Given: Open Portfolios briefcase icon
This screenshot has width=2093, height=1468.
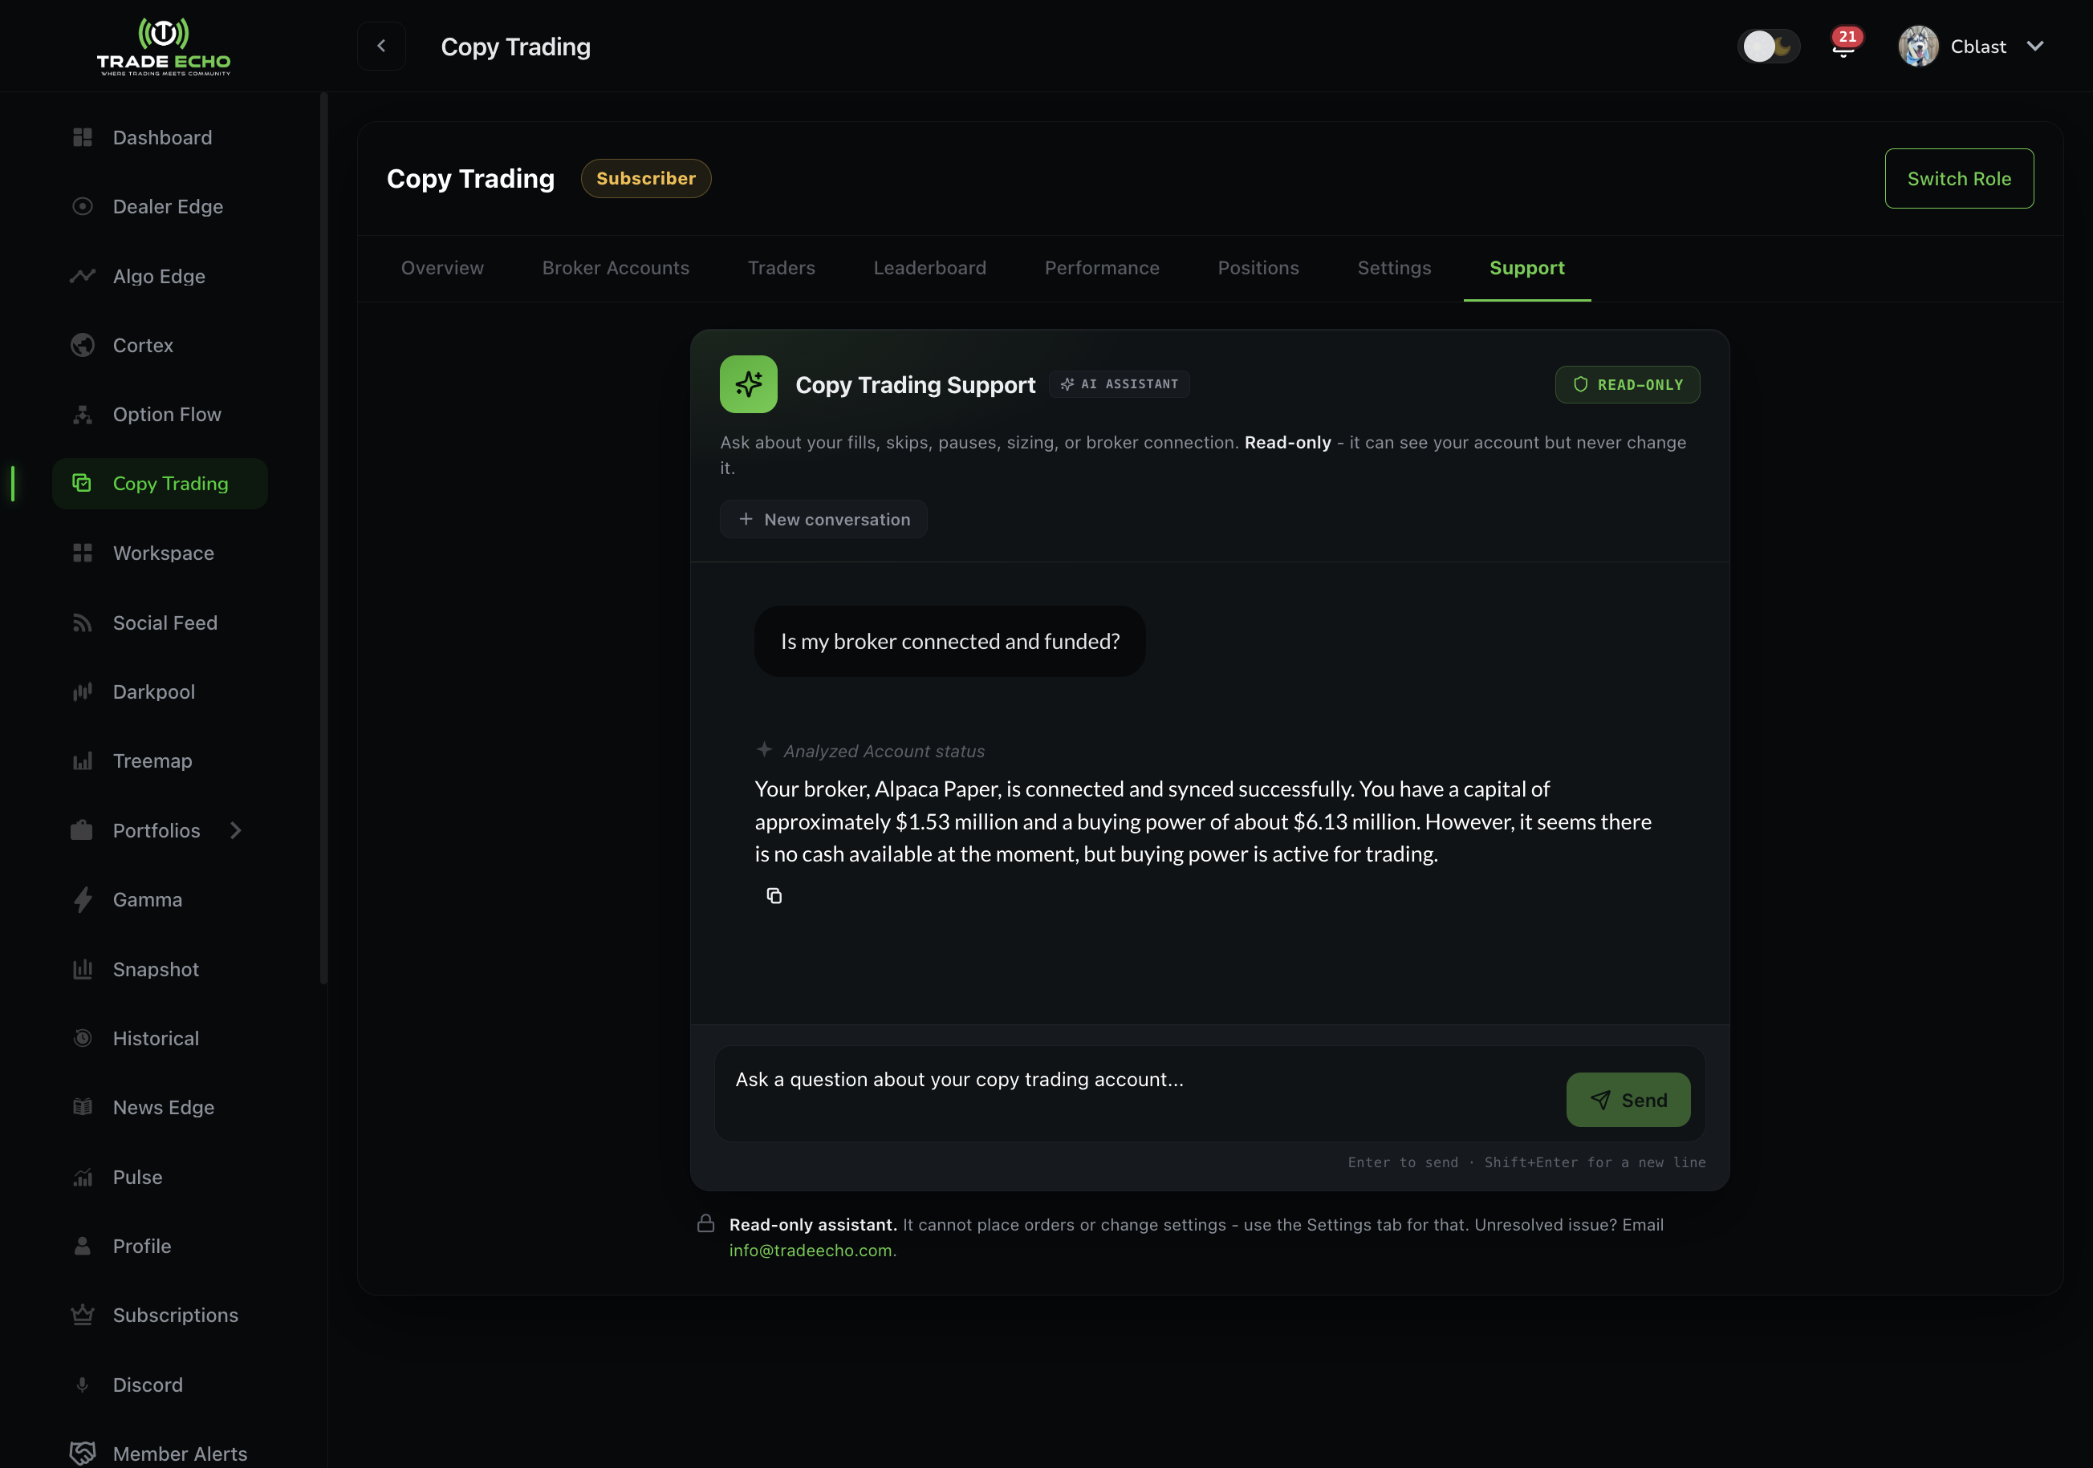Looking at the screenshot, I should pos(82,830).
